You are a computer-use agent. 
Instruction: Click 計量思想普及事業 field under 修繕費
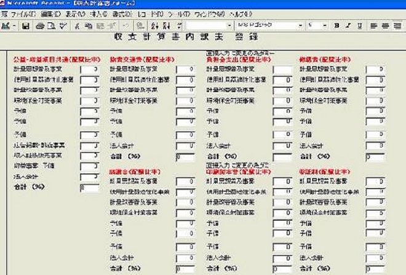point(373,70)
